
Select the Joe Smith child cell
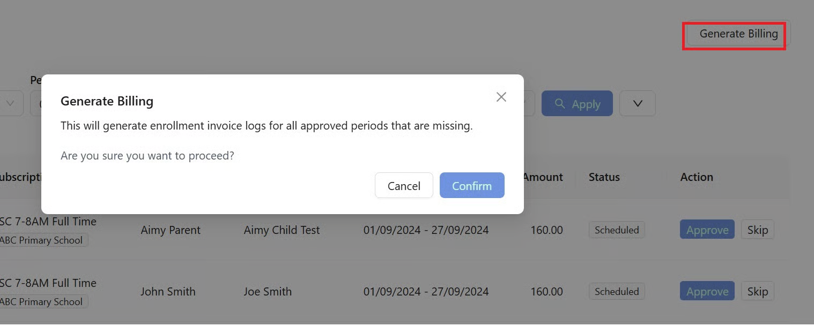[268, 292]
